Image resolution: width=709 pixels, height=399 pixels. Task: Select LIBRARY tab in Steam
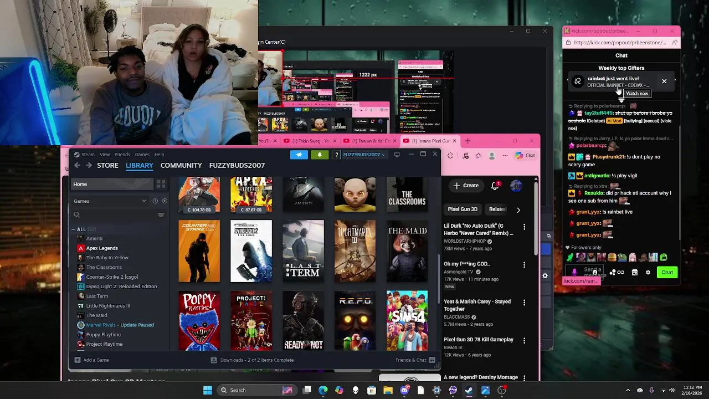[140, 165]
